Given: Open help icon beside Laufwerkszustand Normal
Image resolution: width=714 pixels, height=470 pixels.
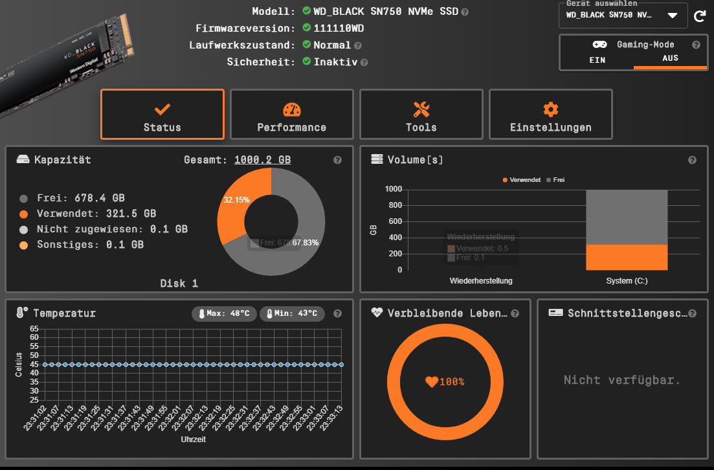Looking at the screenshot, I should [x=358, y=45].
